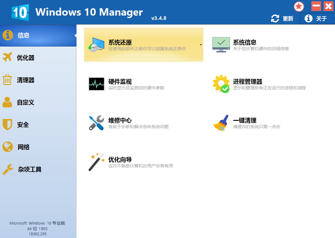
Task: Launch 进程管理器 via its title
Action: tap(247, 82)
